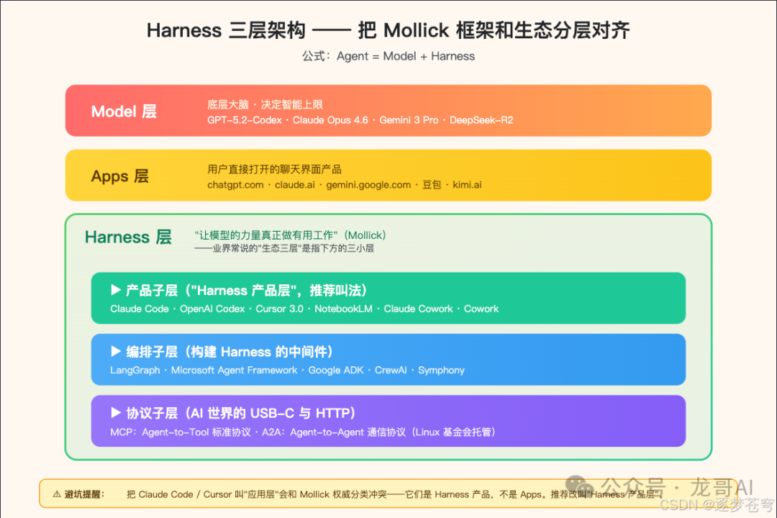The width and height of the screenshot is (777, 518).
Task: Click the Claude Code entry in 产品子层
Action: click(x=140, y=309)
